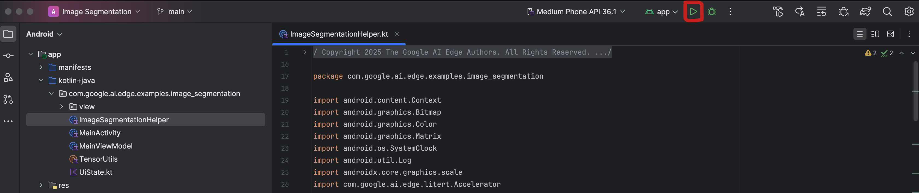Close the ImageSegmentationHelper.kt tab
919x193 pixels.
click(397, 34)
